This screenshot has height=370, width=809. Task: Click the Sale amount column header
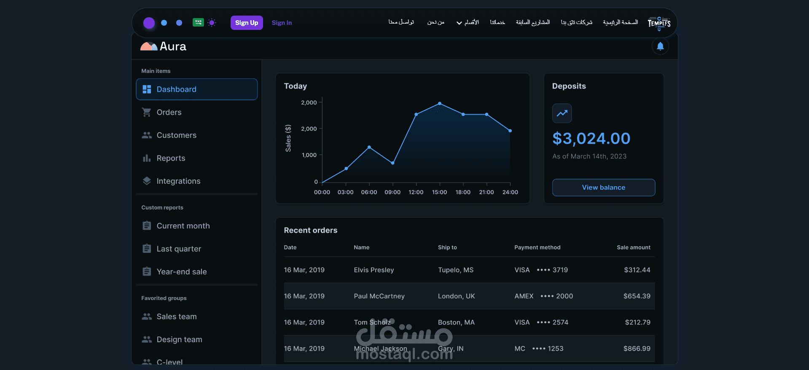[x=633, y=247]
